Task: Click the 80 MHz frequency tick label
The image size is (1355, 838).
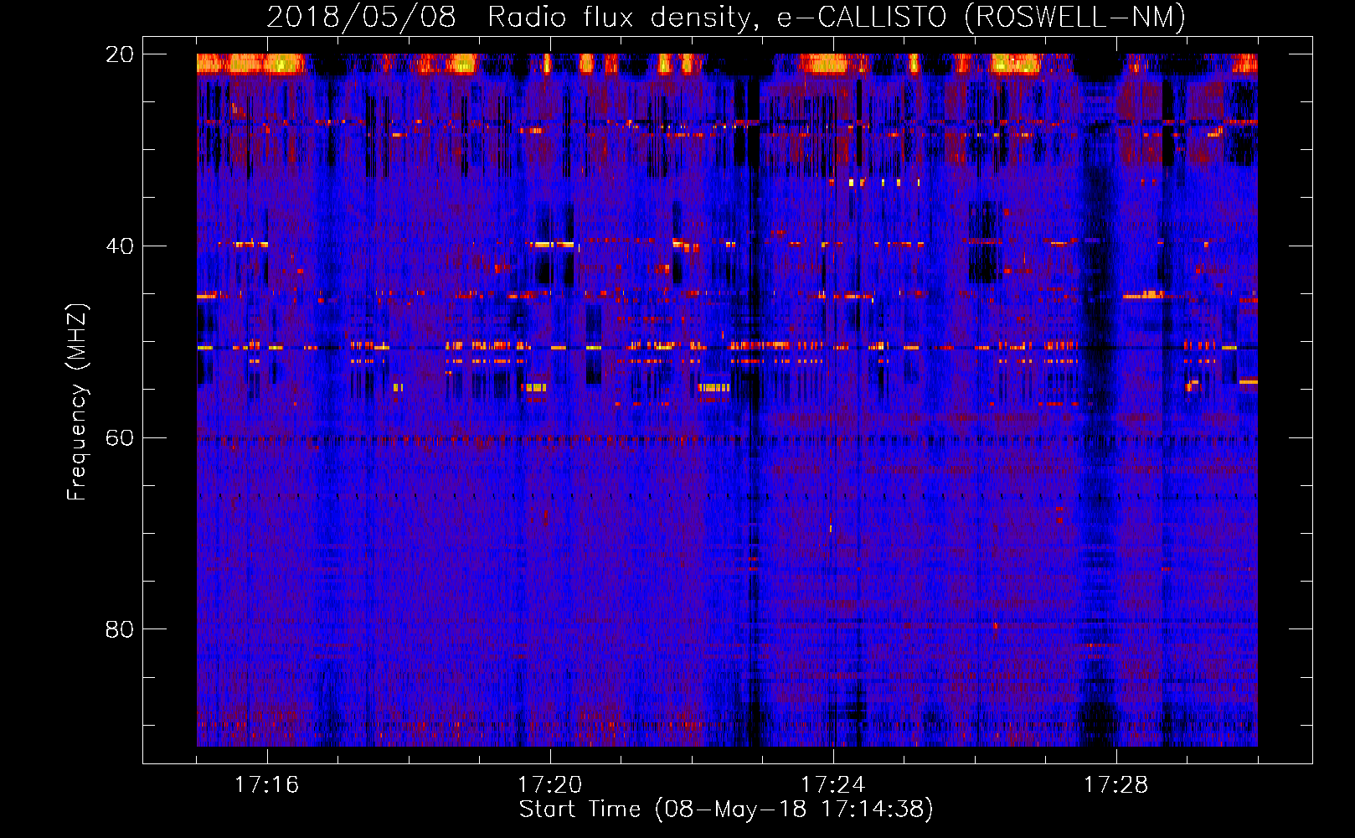Action: point(119,629)
